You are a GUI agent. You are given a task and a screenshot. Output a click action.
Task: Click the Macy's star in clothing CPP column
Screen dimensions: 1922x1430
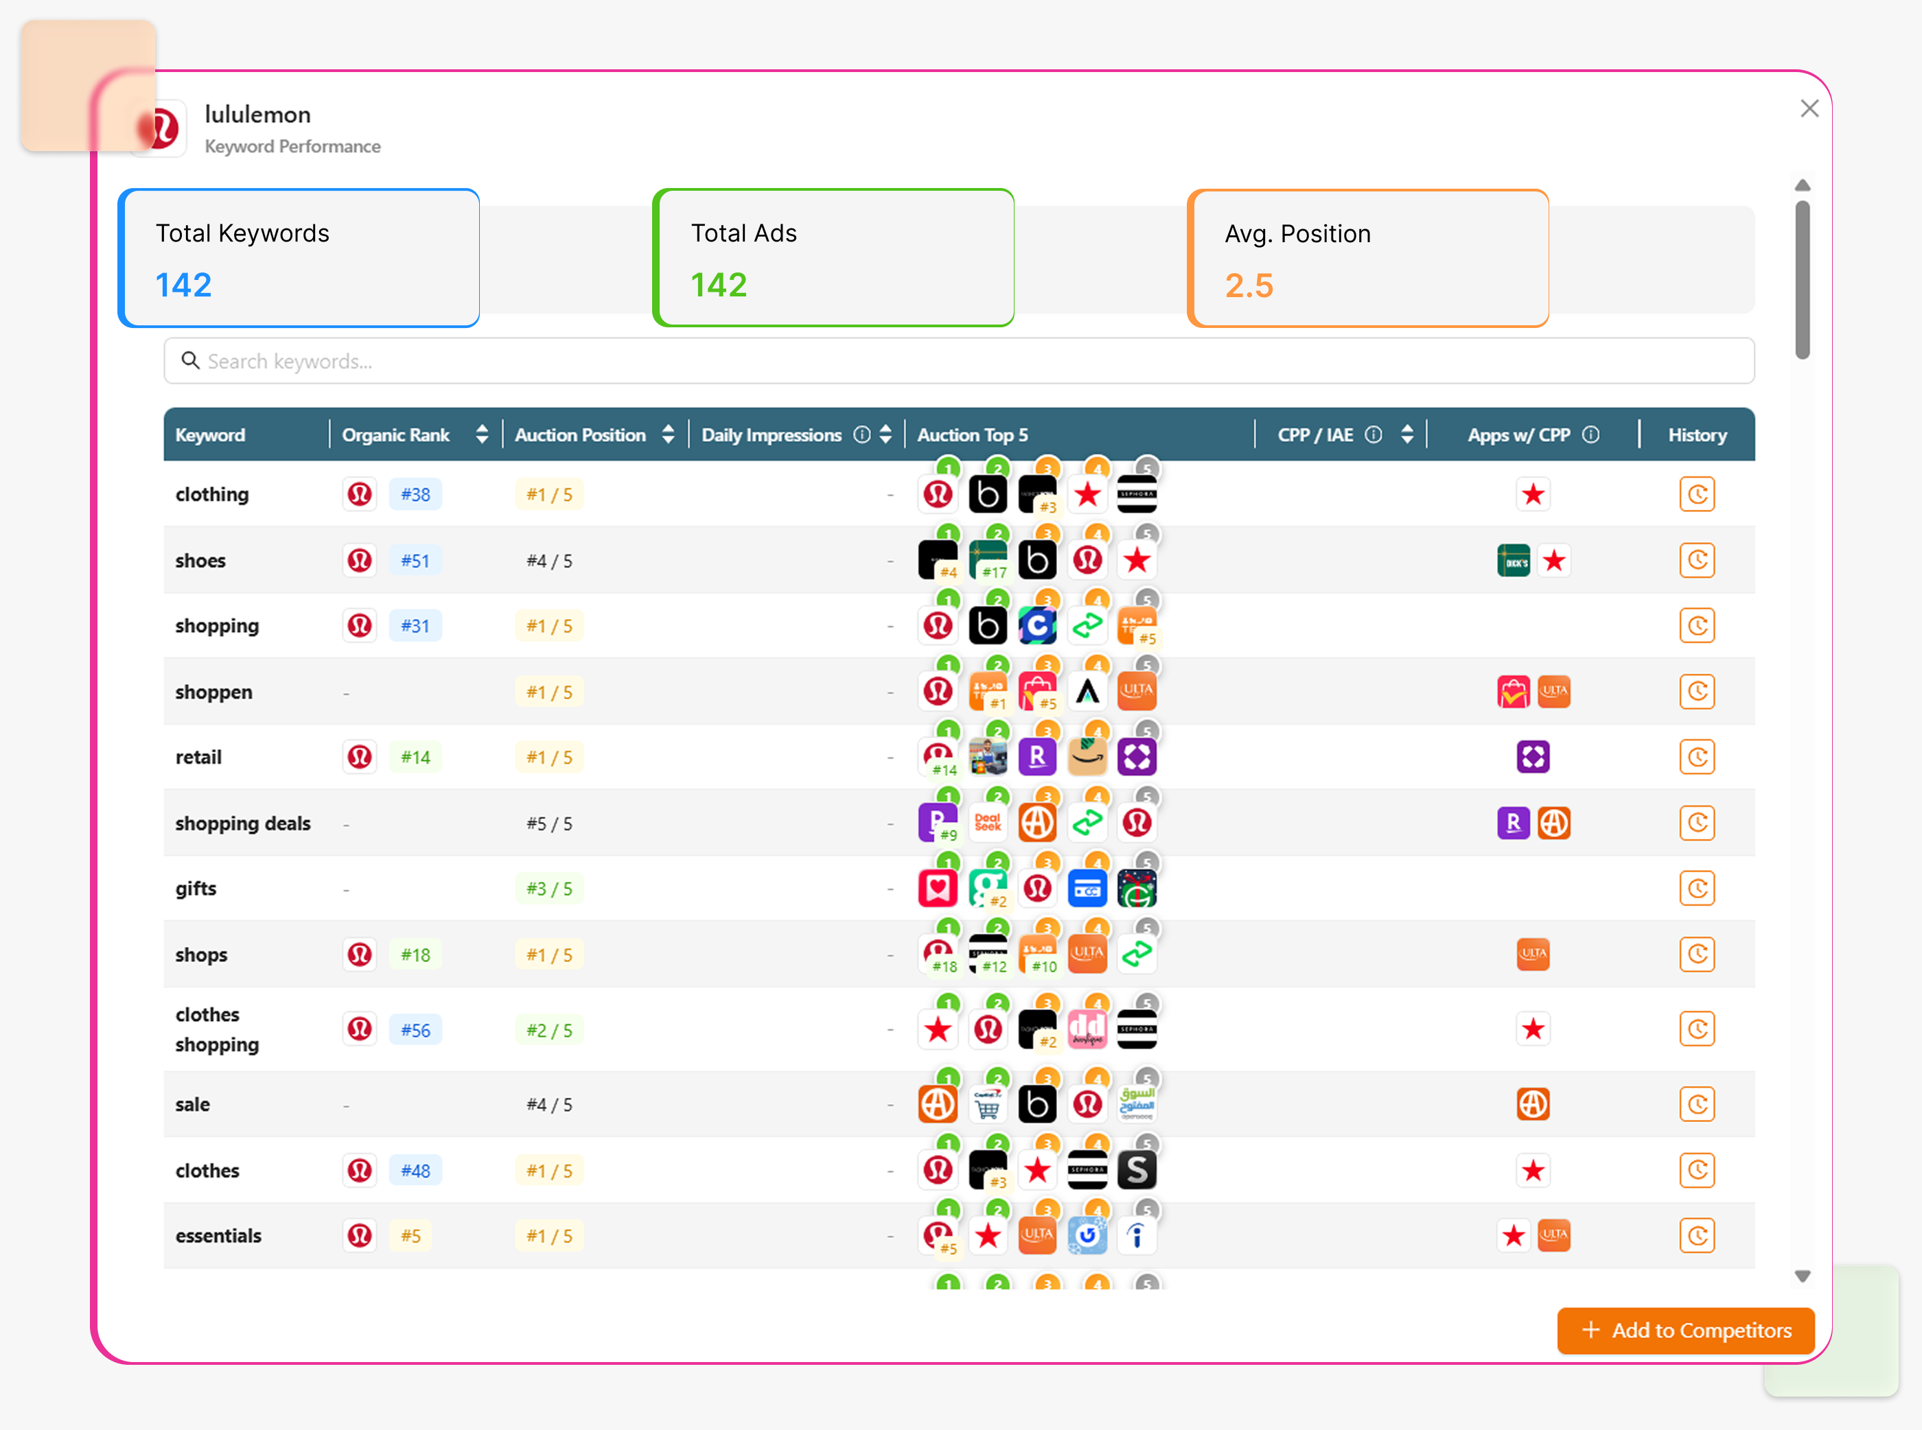coord(1533,494)
